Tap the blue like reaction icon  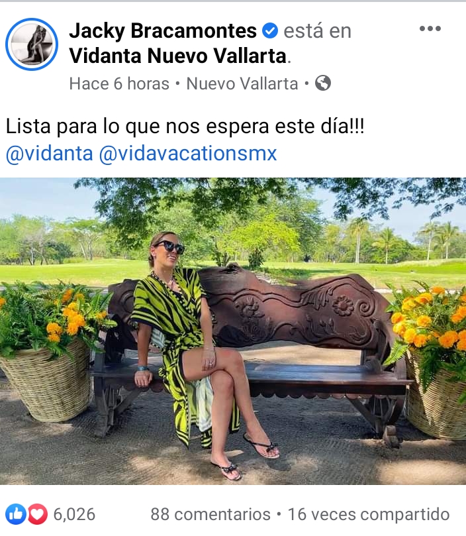click(15, 514)
